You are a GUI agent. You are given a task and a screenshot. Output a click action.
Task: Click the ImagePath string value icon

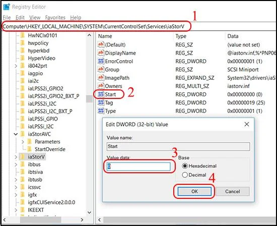click(101, 77)
